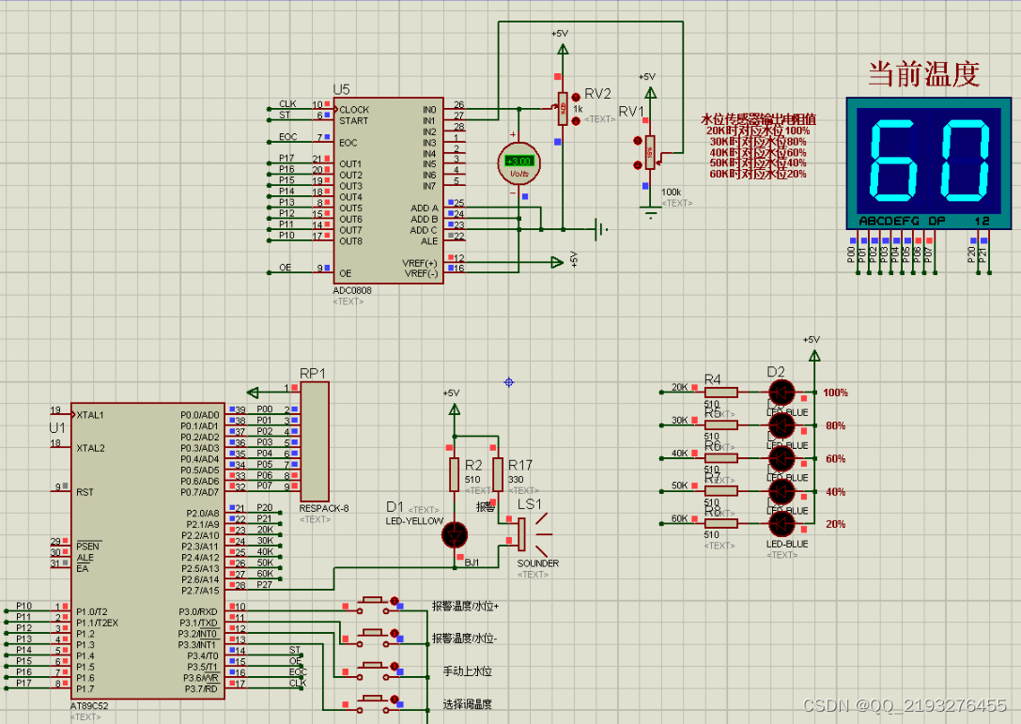Click the RESPACK-8 part name label

click(324, 508)
